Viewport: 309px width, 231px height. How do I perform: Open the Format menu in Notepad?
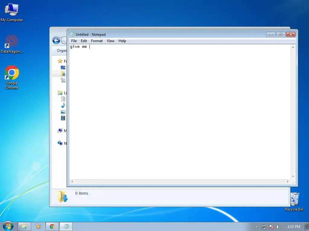pyautogui.click(x=97, y=41)
